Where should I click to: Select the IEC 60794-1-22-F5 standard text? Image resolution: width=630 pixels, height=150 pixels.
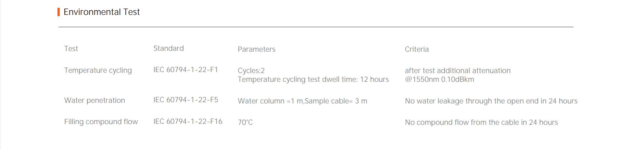tap(185, 100)
